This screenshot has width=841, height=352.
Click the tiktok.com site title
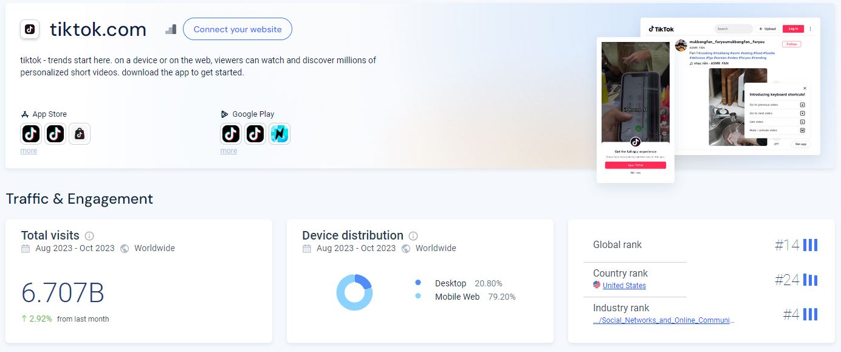pyautogui.click(x=98, y=29)
